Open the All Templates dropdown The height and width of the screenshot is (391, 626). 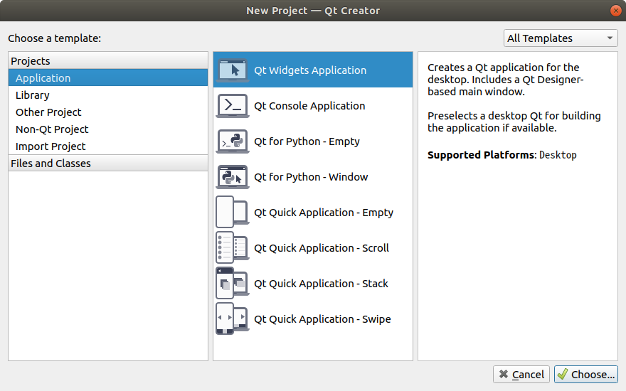(561, 38)
